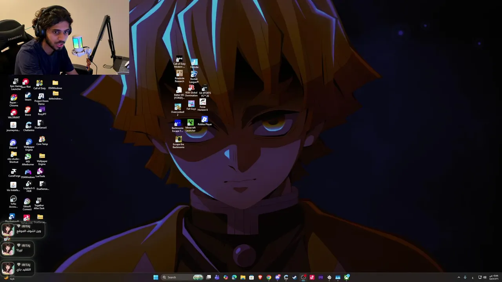Select the Call of Duty shortcut near Riot
502x282 pixels.
coord(40,85)
